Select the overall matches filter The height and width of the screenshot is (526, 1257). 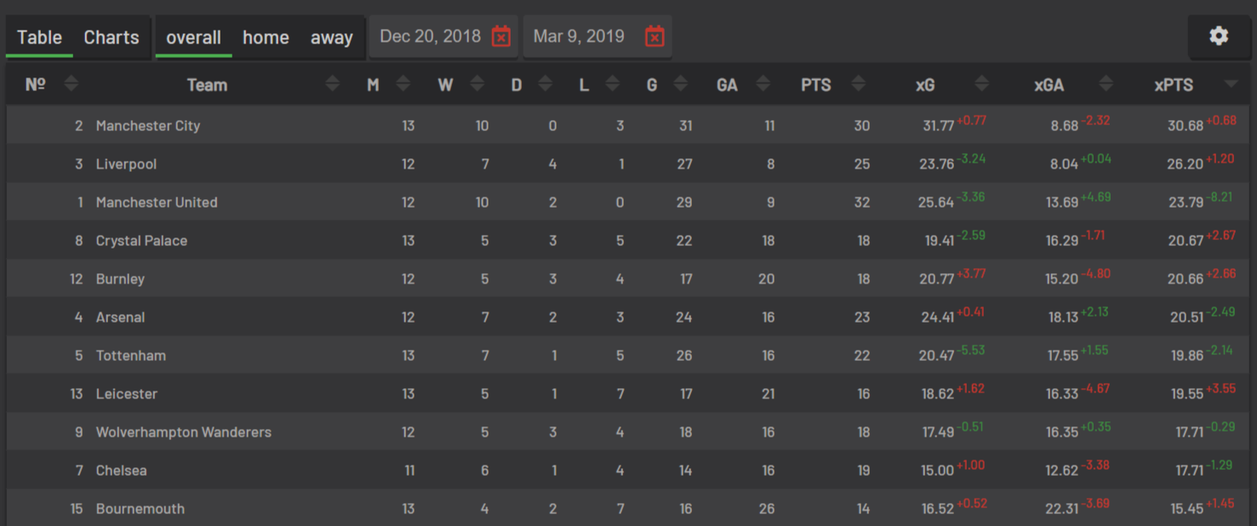click(193, 37)
